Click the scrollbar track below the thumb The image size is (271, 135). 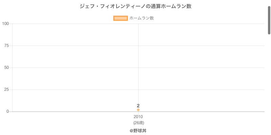click(x=269, y=84)
